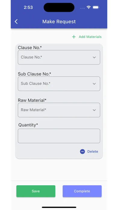This screenshot has width=118, height=210.
Task: Click the Complete button
Action: [82, 191]
